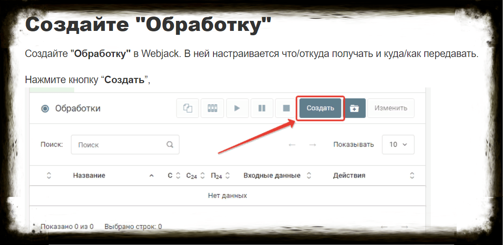Click the columns layout icon button
This screenshot has width=503, height=245.
tap(212, 108)
